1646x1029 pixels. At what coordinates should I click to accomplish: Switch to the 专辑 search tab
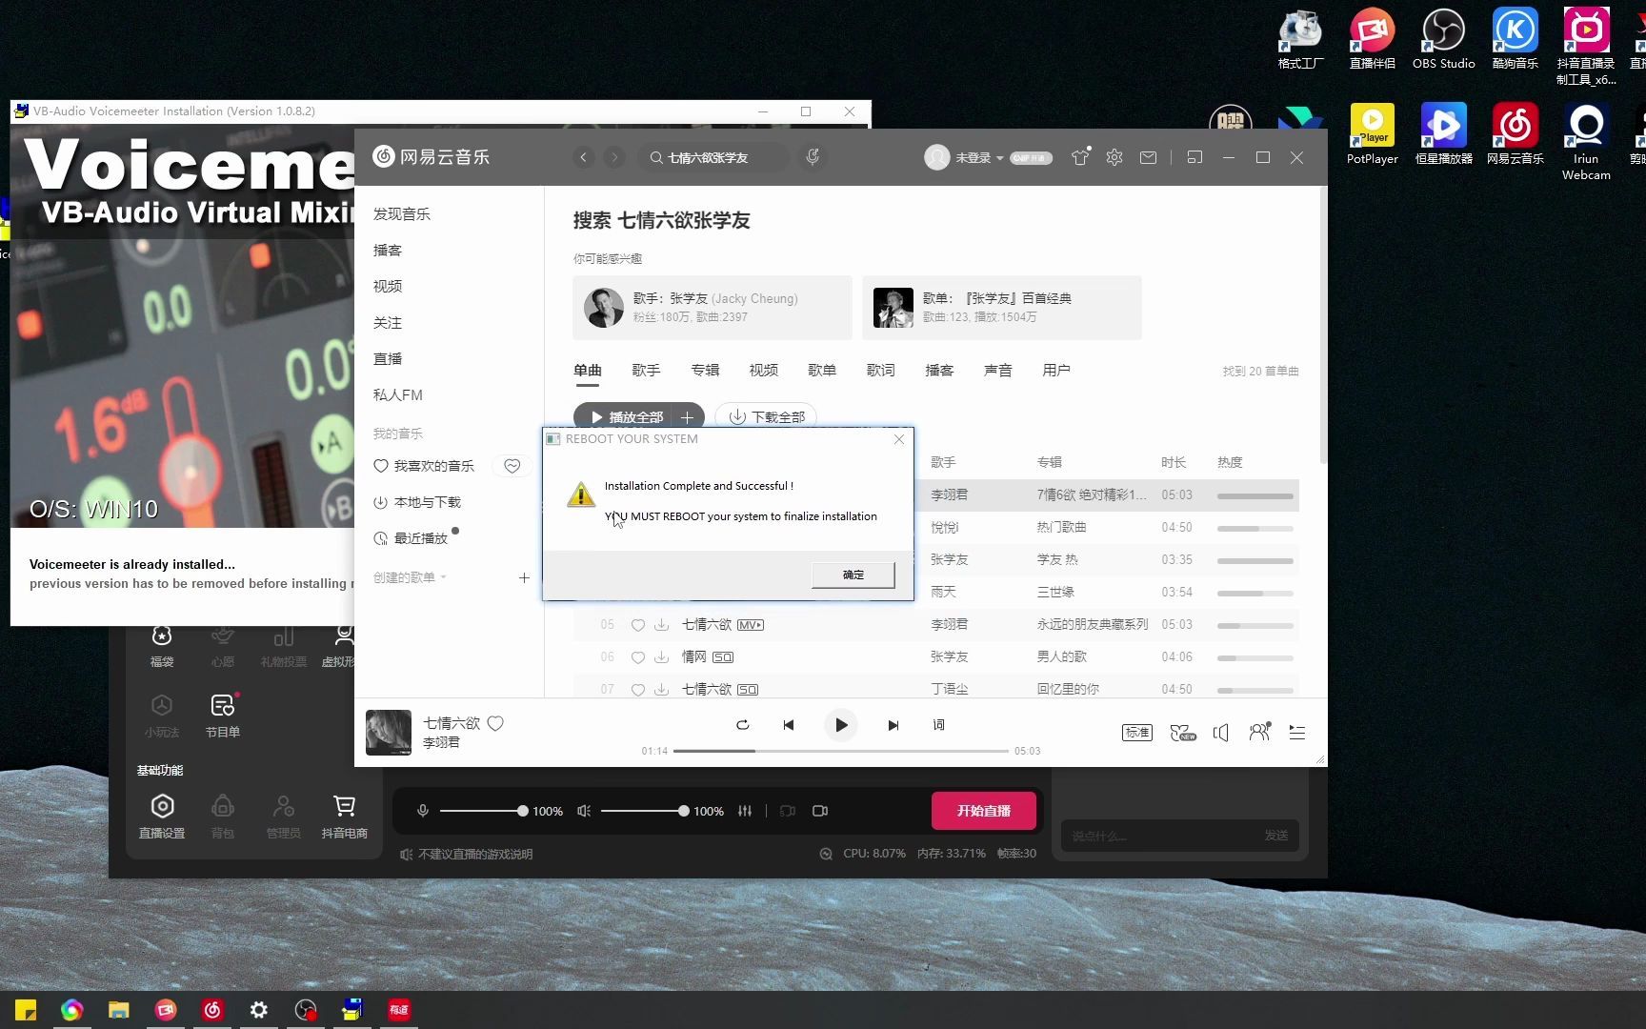click(705, 371)
